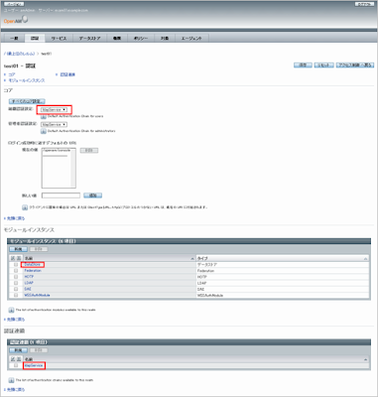The width and height of the screenshot is (378, 397).
Task: Open the DataStore module instance link
Action: [33, 265]
